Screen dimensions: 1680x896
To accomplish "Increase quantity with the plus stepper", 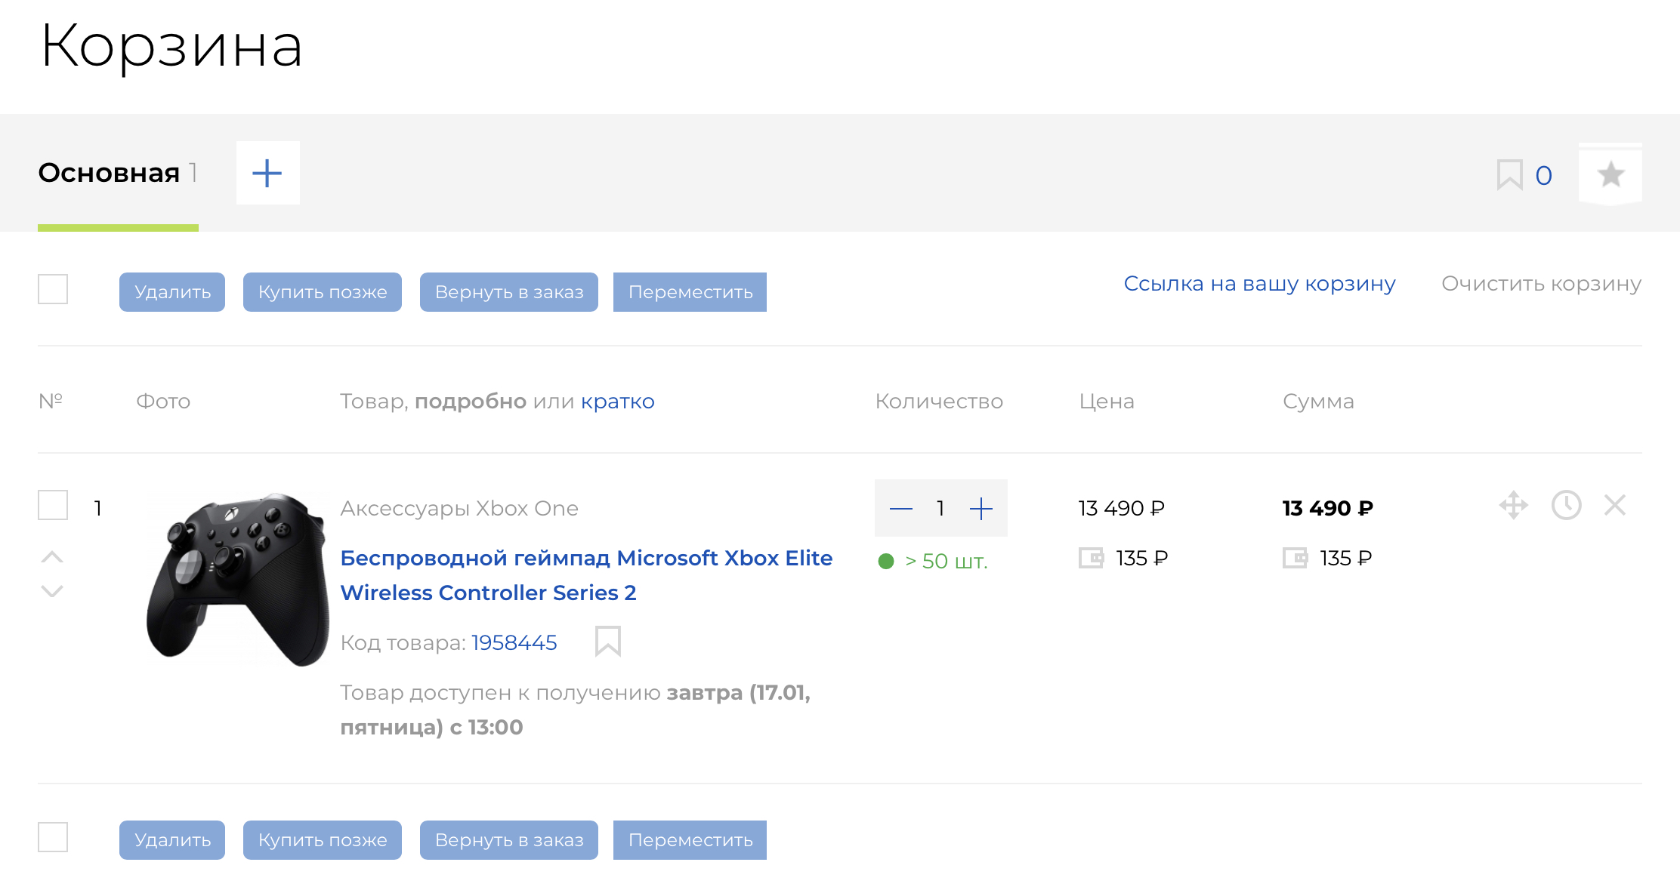I will click(981, 508).
